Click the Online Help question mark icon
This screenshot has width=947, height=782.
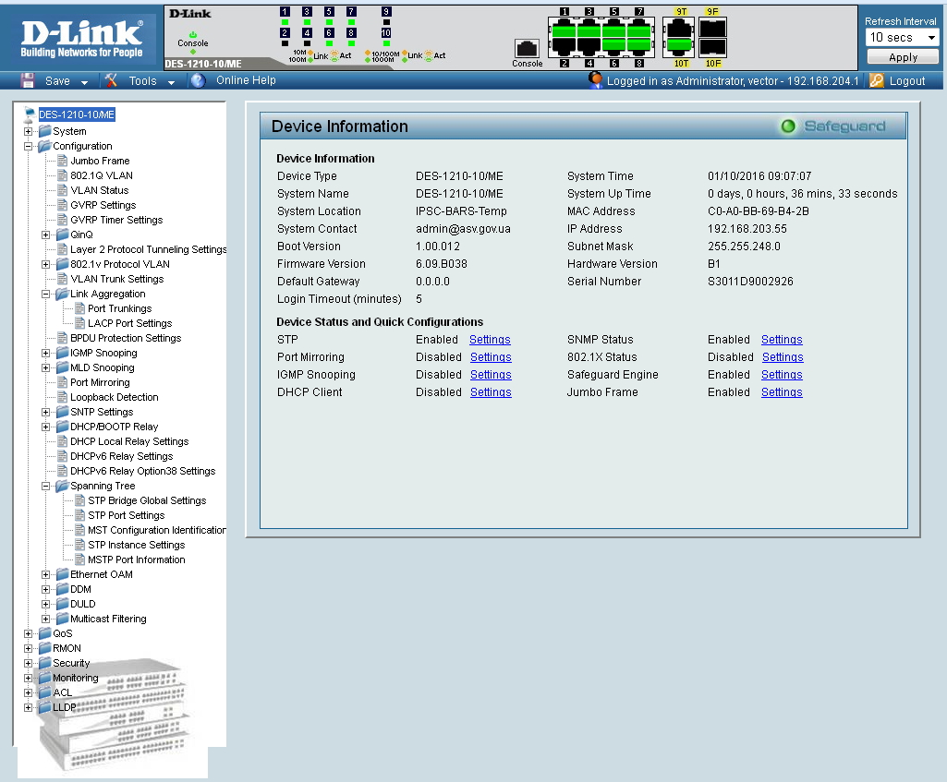(198, 81)
